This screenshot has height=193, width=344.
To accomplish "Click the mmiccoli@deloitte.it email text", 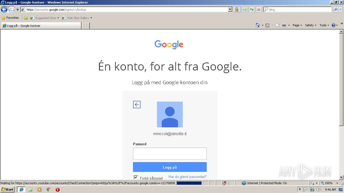I will 170,134.
